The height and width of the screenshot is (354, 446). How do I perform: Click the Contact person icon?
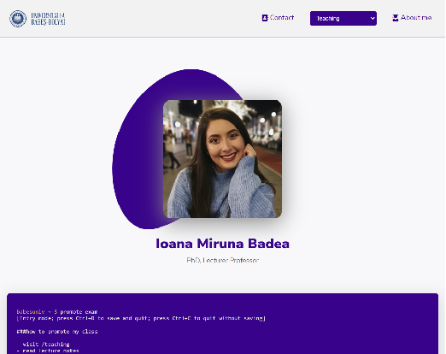pyautogui.click(x=265, y=18)
